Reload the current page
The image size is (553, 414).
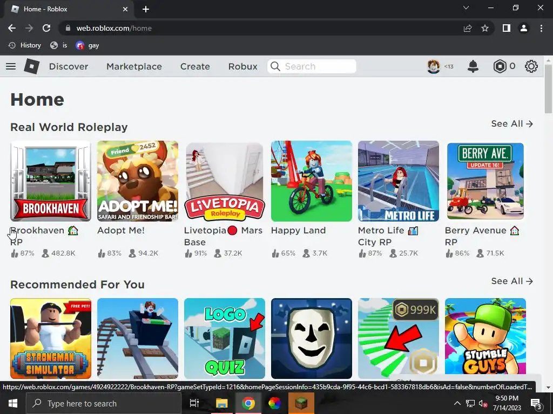[x=46, y=28]
